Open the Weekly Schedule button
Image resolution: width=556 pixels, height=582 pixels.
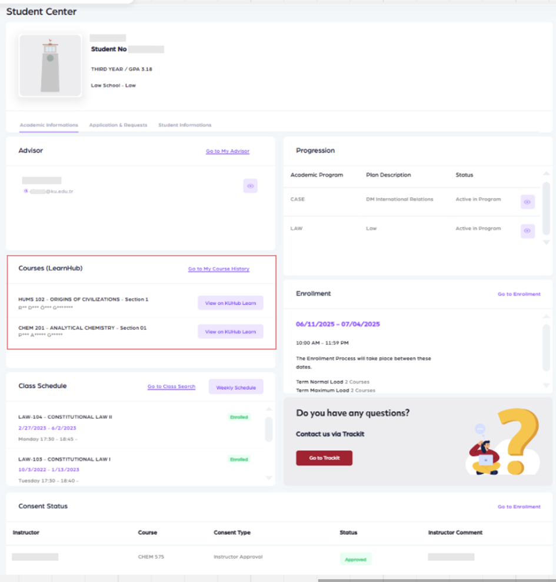click(x=235, y=387)
